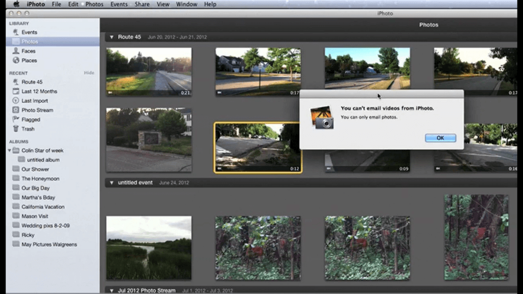Select the 0:21 video thumbnail in Route 45
This screenshot has width=523, height=294.
click(x=149, y=71)
